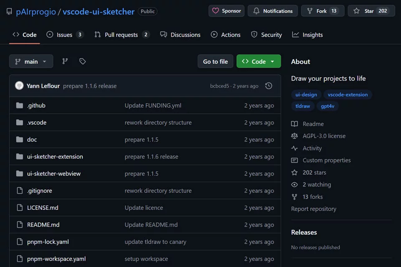401x267 pixels.
Task: Click the gpt4v topic tag
Action: point(327,106)
